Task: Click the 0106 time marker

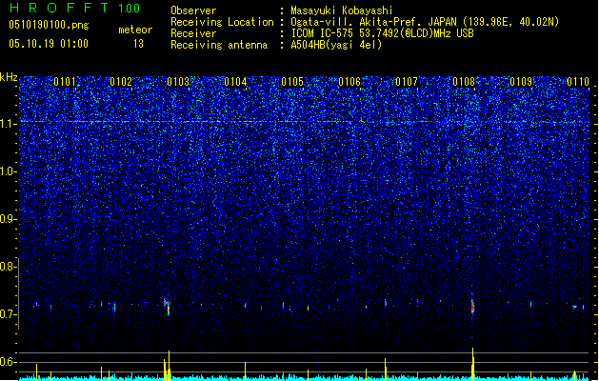Action: pyautogui.click(x=349, y=82)
